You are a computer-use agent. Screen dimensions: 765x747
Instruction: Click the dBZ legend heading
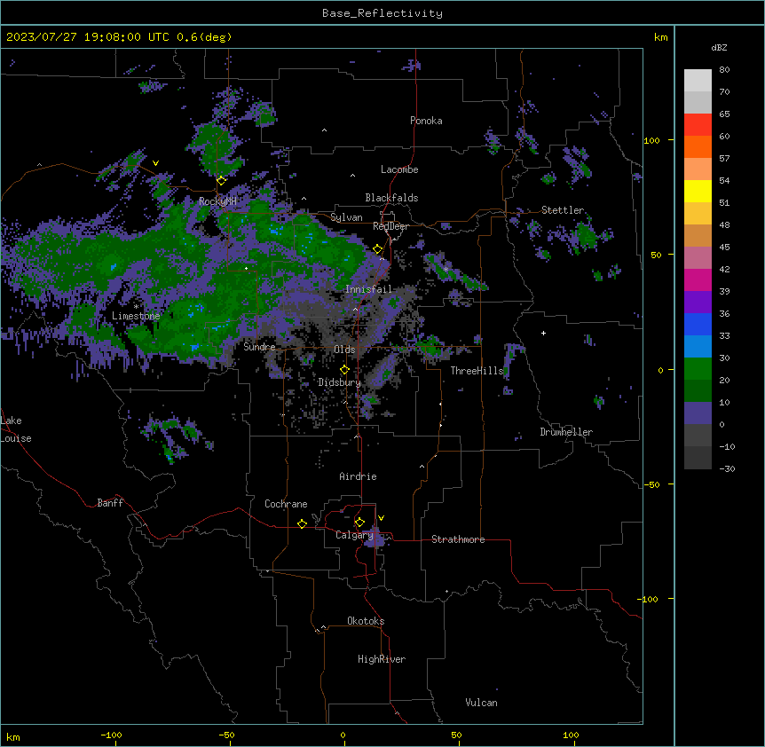coord(719,47)
